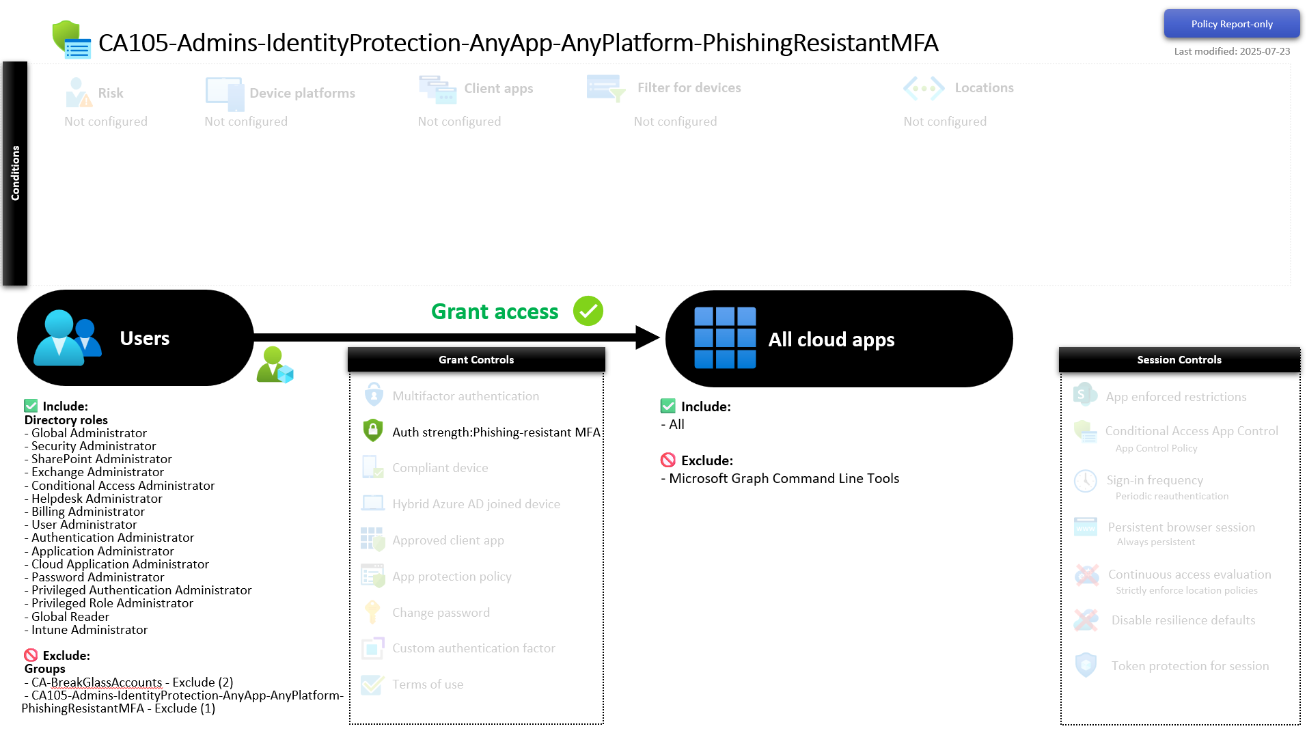Image resolution: width=1307 pixels, height=733 pixels.
Task: Click the Client apps icon
Action: [x=437, y=89]
